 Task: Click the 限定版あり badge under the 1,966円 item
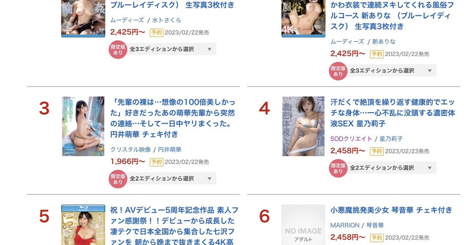point(118,179)
